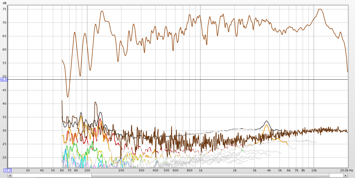Image resolution: width=355 pixels, height=178 pixels.
Task: Click the horizontal scrollbar thumb
Action: [210, 175]
